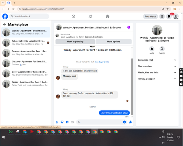Open Core's apartment conversation

(x=26, y=73)
